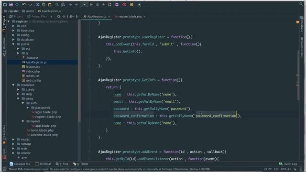
Task: Open Settings via purple gear icon
Action: click(x=117, y=4)
